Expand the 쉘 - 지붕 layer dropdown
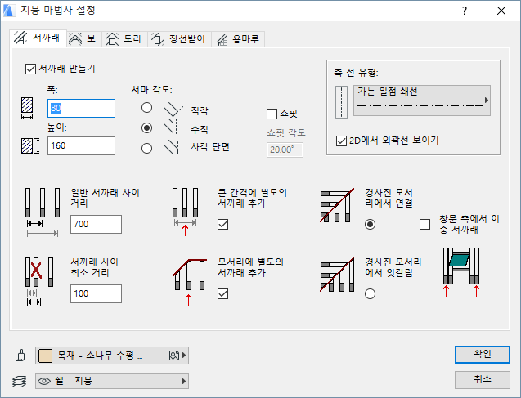Screen dimensions: 521x398 [x=112, y=380]
